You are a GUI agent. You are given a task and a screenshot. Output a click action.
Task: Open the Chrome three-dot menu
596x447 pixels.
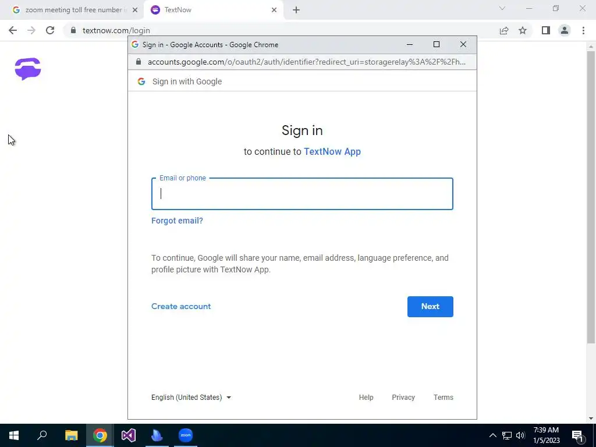pos(583,30)
